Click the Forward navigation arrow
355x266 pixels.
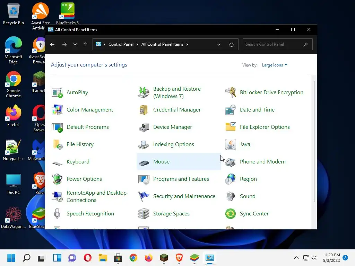[64, 44]
